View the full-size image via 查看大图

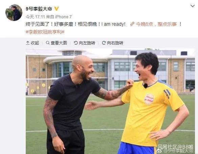(x=56, y=43)
